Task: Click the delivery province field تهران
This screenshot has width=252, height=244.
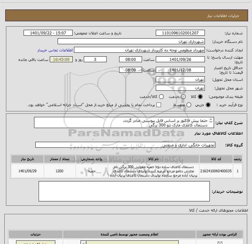Action: 180,79
